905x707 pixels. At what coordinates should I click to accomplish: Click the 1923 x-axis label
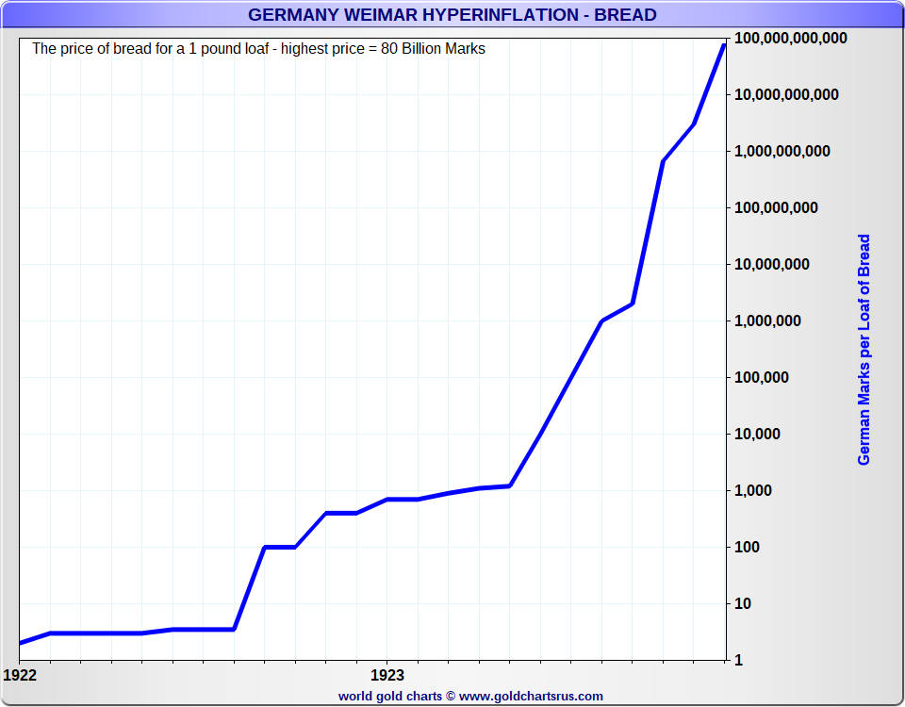click(x=387, y=675)
